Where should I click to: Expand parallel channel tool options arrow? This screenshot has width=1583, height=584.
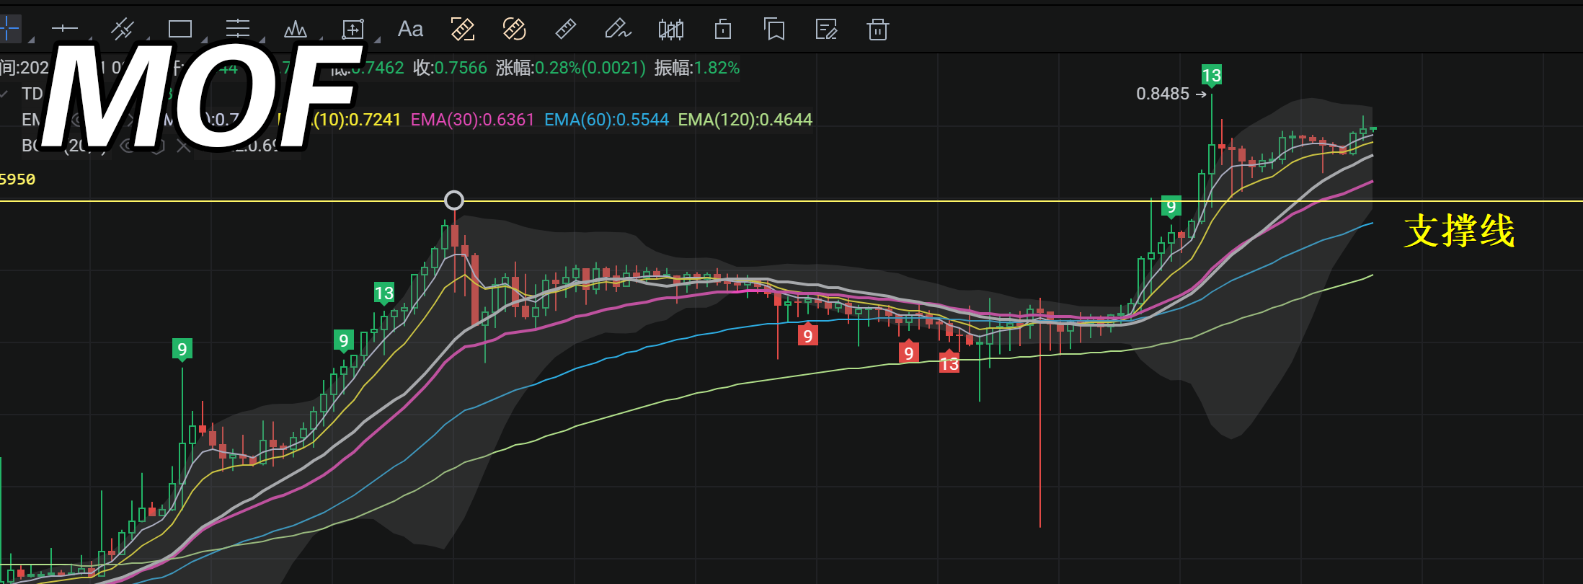[x=147, y=40]
